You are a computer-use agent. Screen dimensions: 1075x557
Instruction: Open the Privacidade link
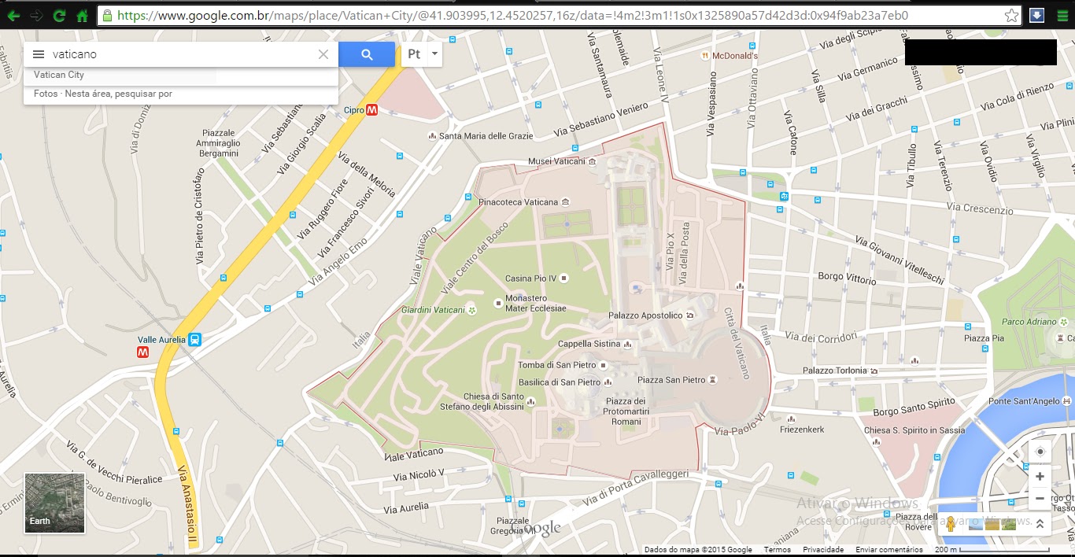823,550
